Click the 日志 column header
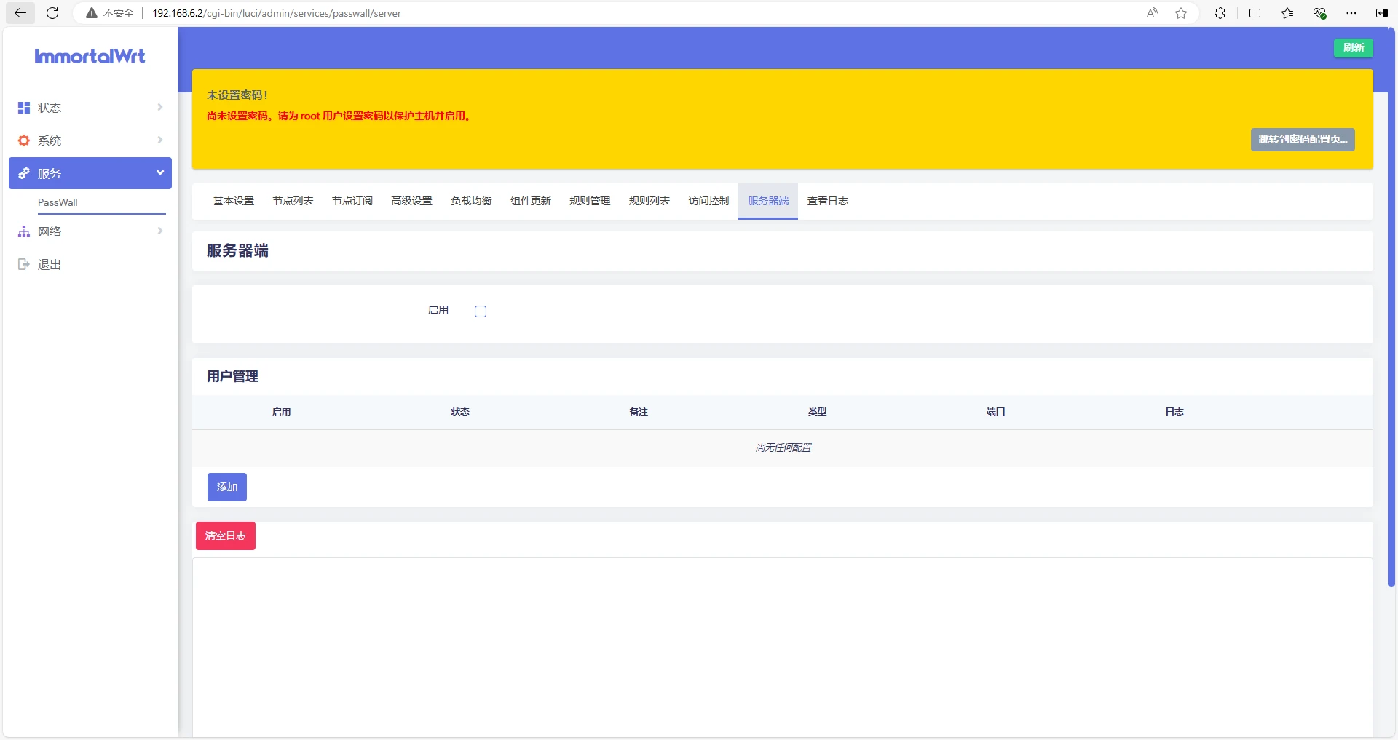1398x740 pixels. click(1174, 412)
